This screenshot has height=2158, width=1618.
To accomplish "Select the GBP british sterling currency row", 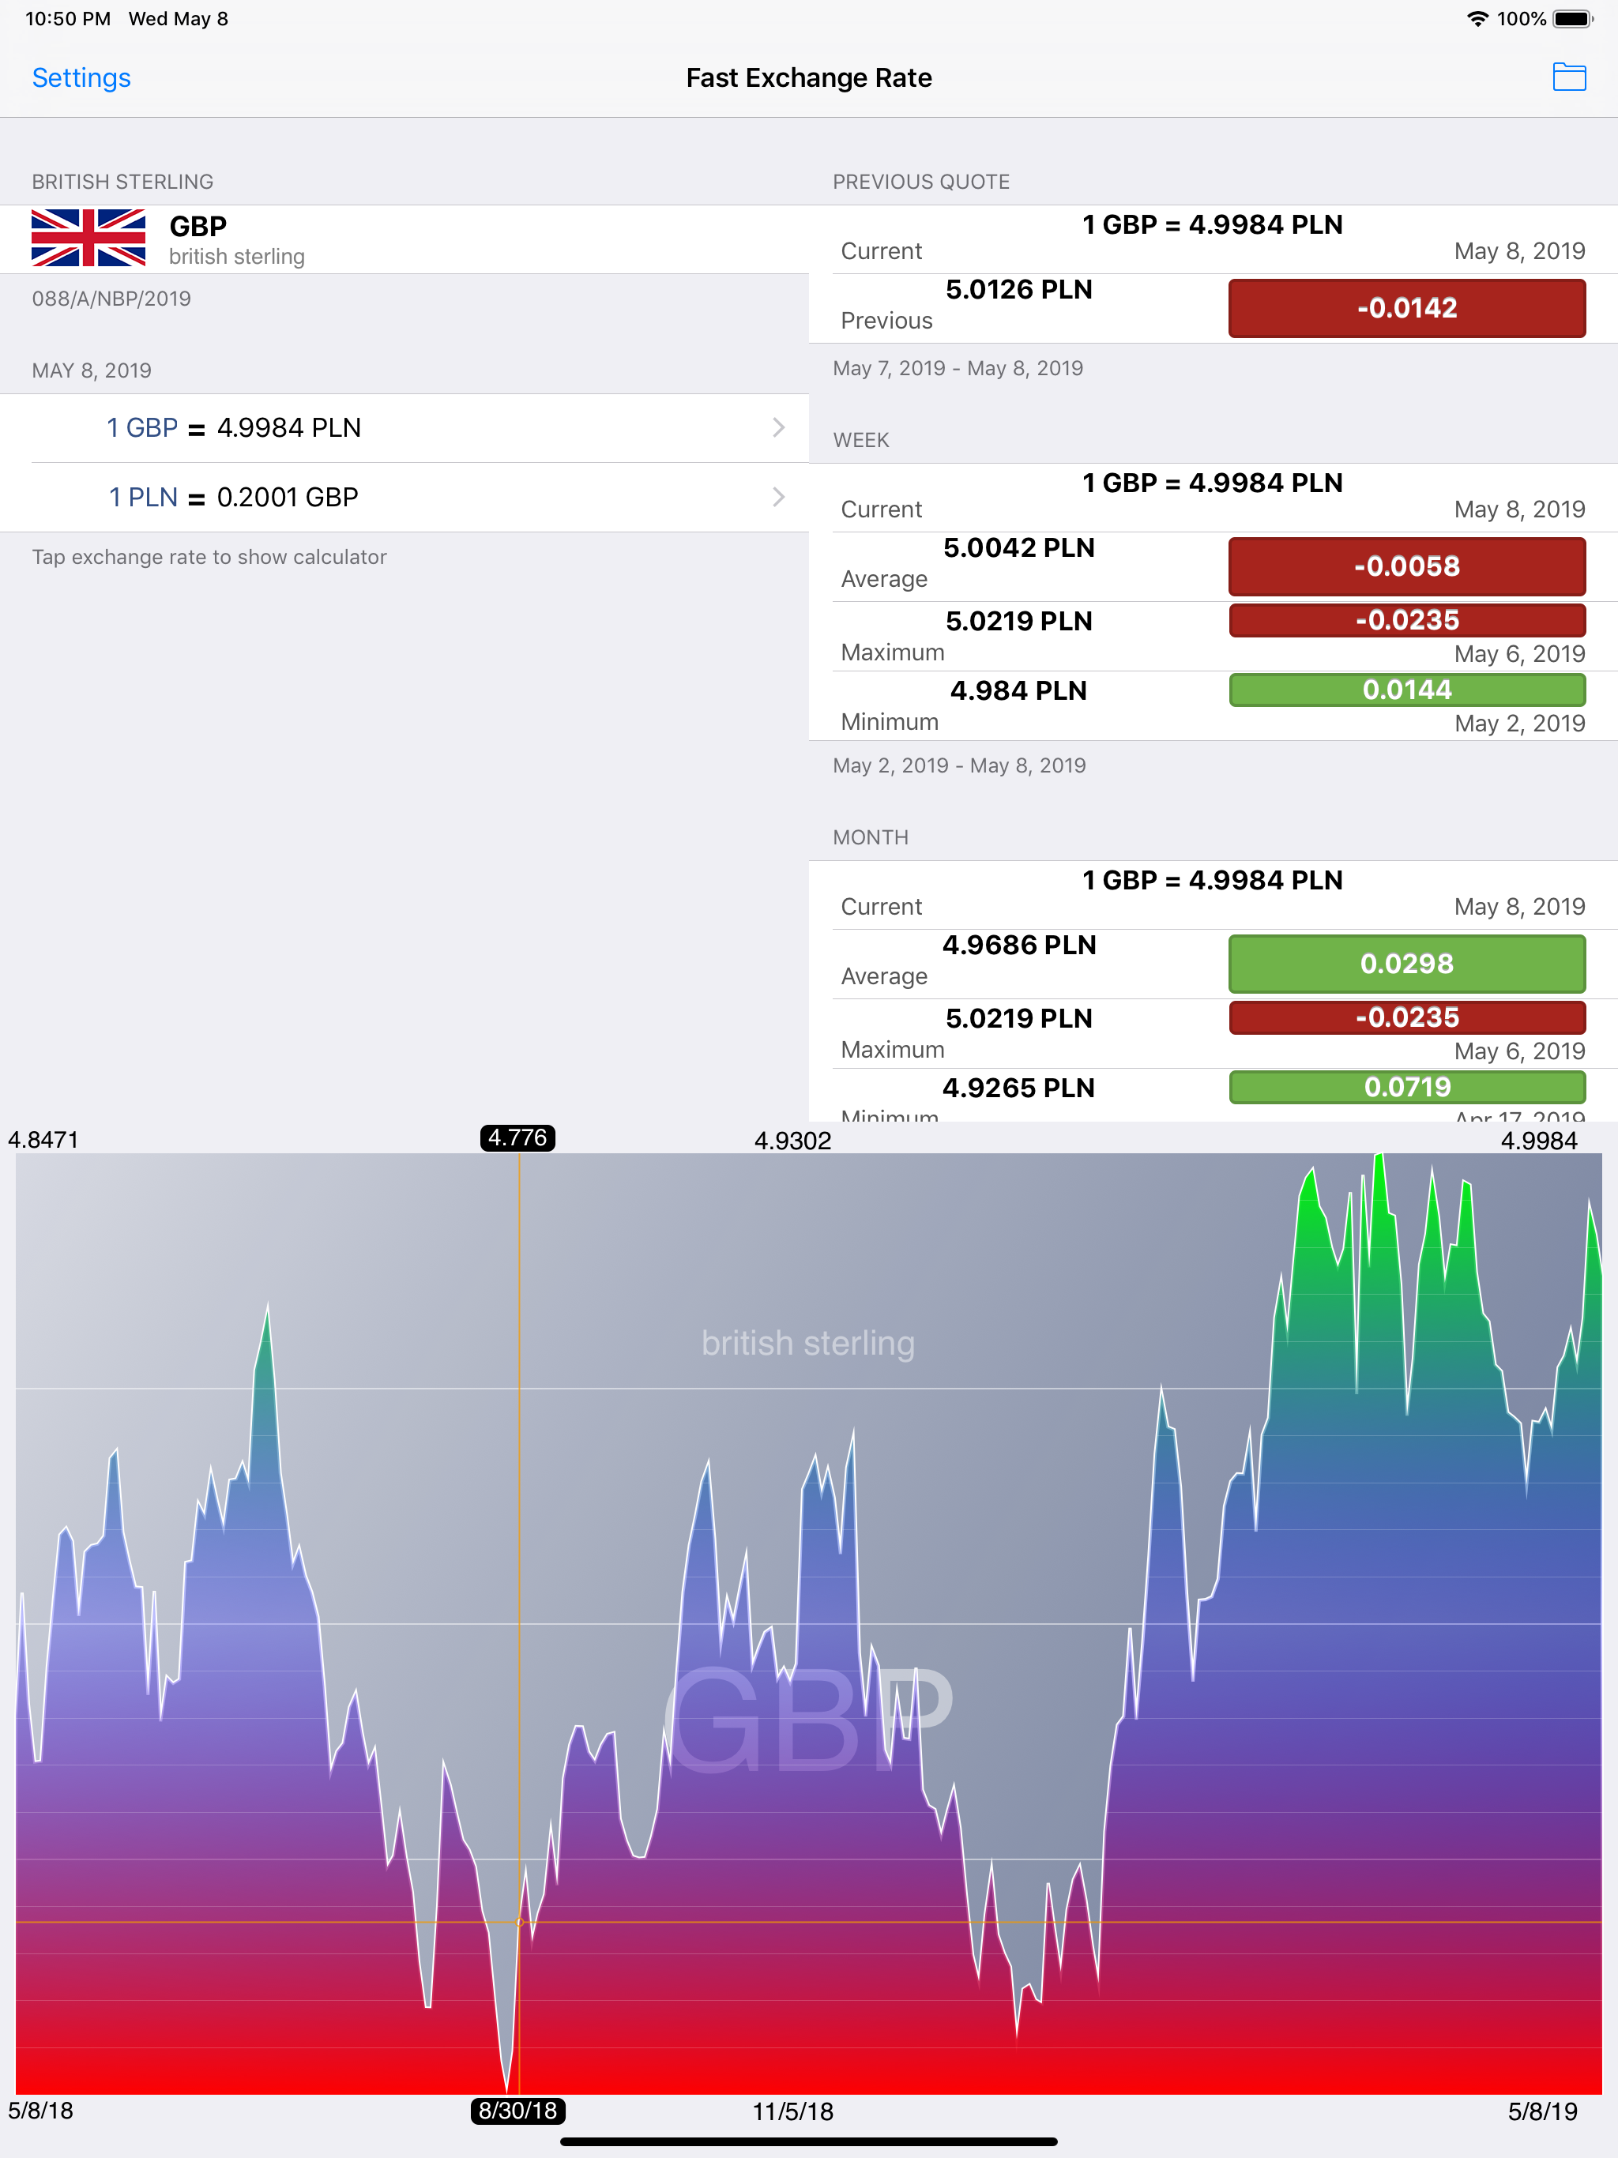I will 404,239.
